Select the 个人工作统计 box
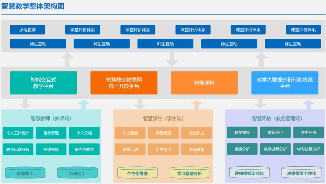This screenshot has height=184, width=326. 18,133
